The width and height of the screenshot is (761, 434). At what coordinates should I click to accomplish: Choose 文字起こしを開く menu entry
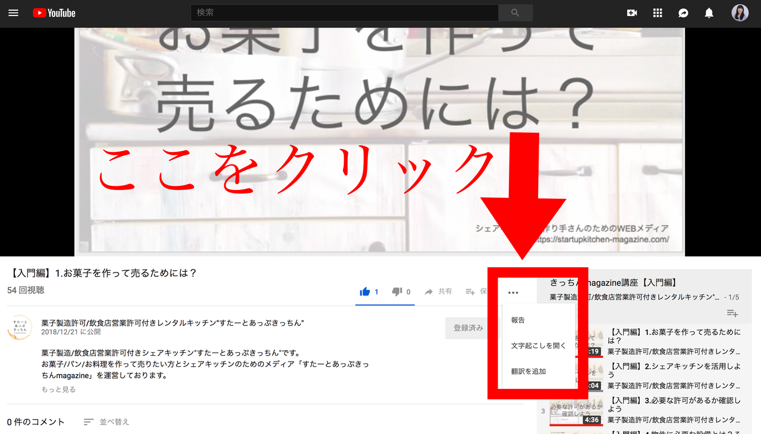point(539,346)
